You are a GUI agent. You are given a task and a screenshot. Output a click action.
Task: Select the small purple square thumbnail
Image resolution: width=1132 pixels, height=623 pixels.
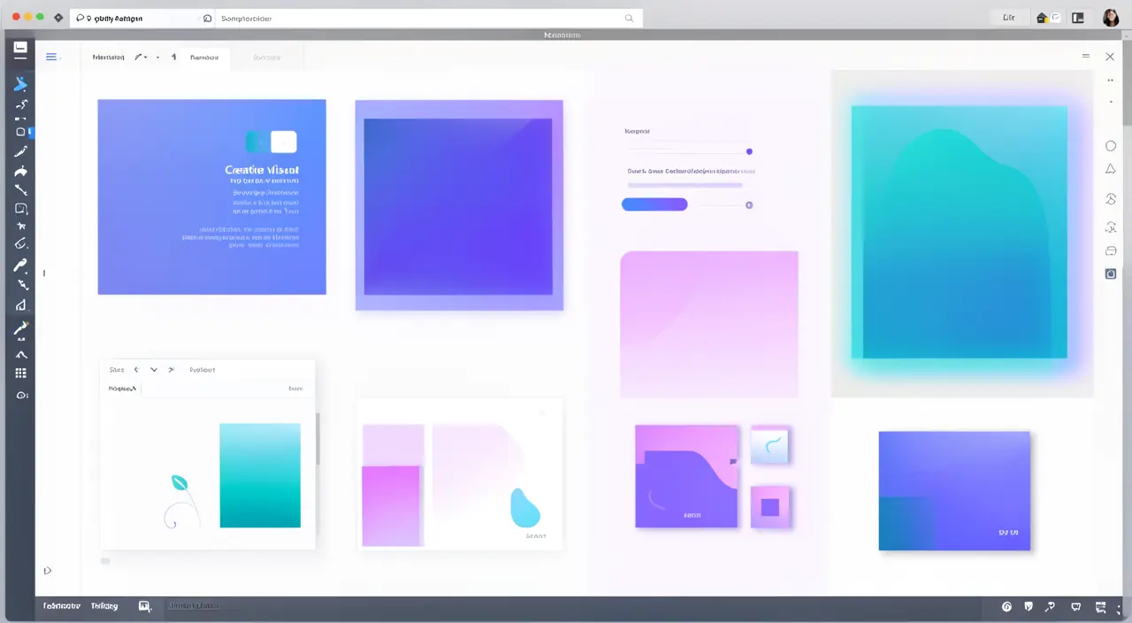click(x=770, y=507)
